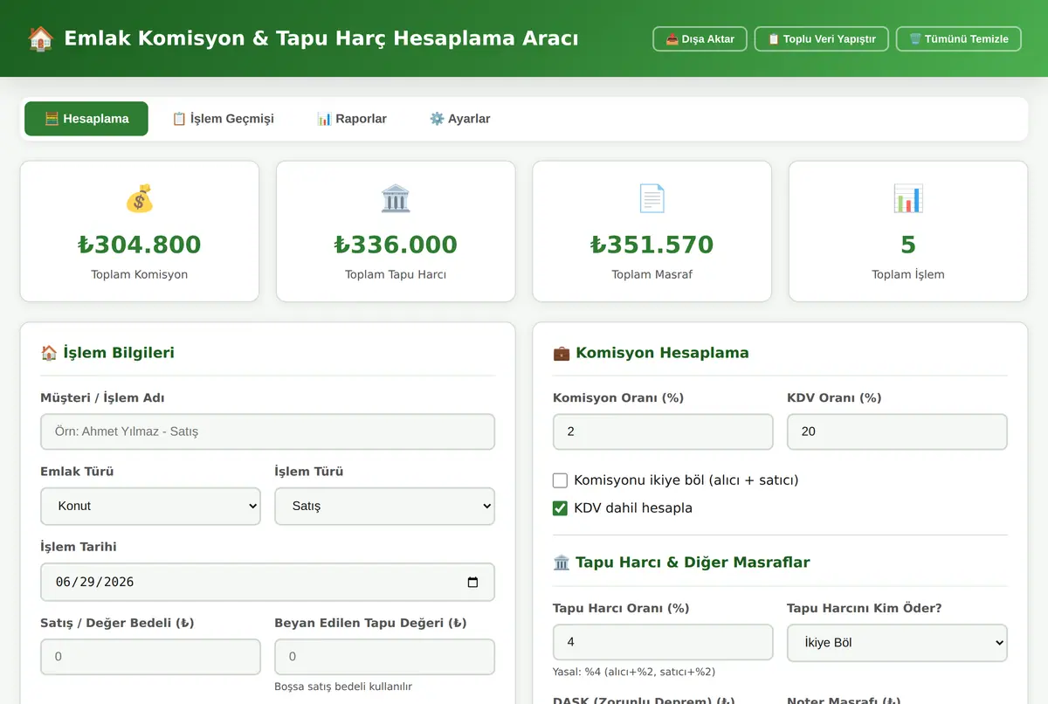
Task: Edit the KDV Oranı field
Action: 897,431
